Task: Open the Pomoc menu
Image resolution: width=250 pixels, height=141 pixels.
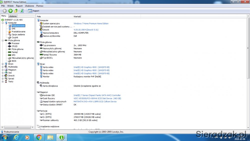Action: pyautogui.click(x=40, y=6)
